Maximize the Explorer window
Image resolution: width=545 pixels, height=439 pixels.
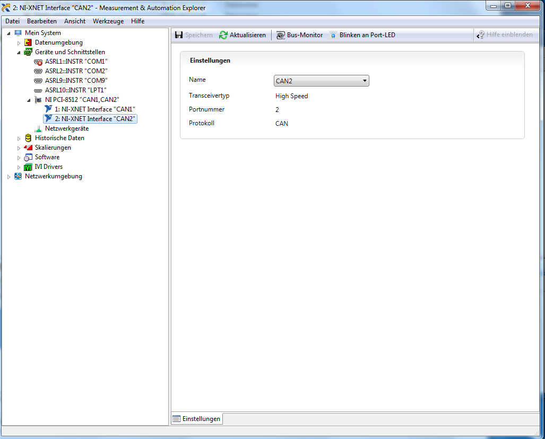pos(508,5)
